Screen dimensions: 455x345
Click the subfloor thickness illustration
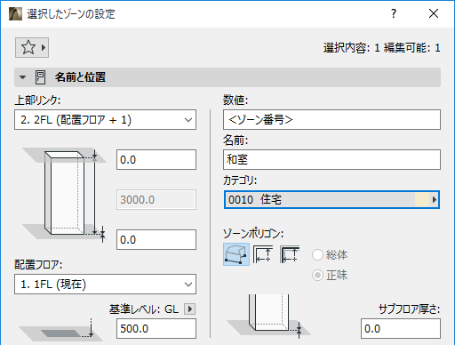click(268, 316)
